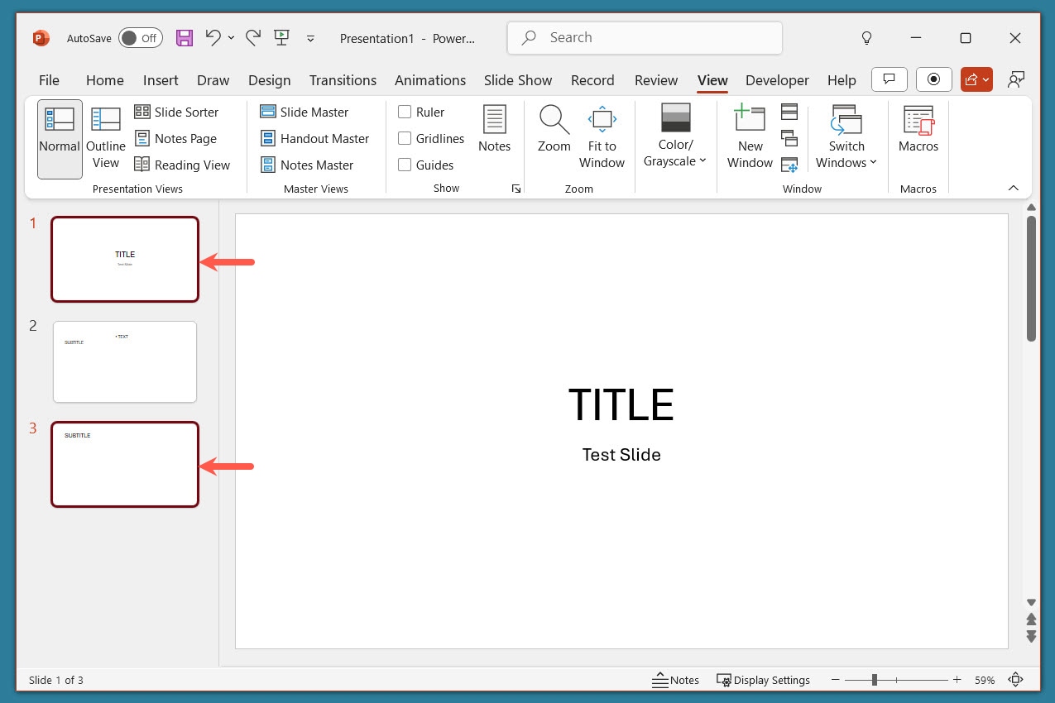
Task: Click the Next Slide double arrow
Action: (x=1031, y=636)
